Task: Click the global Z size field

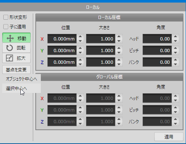Action: point(101,121)
